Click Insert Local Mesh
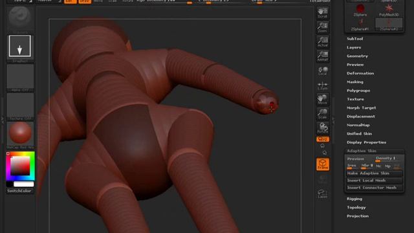The width and height of the screenshot is (414, 233). [375, 181]
